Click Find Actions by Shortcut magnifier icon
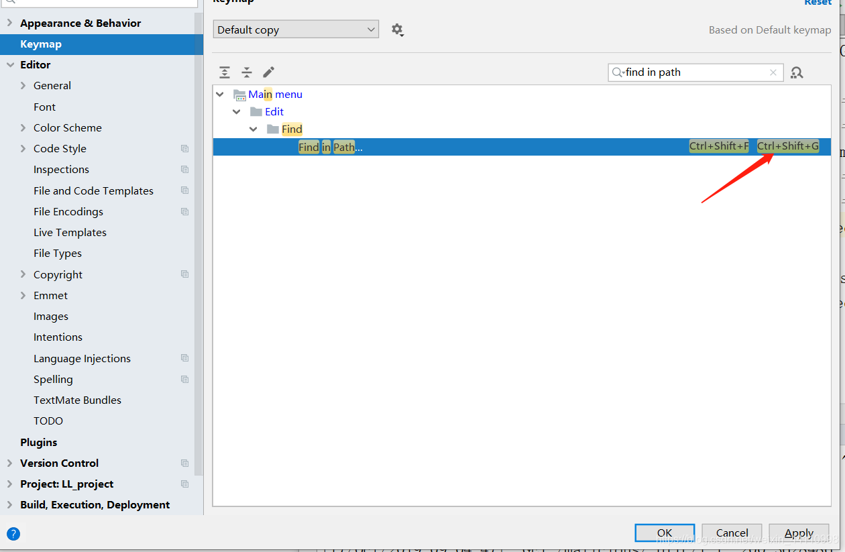Viewport: 845px width, 552px height. (797, 72)
